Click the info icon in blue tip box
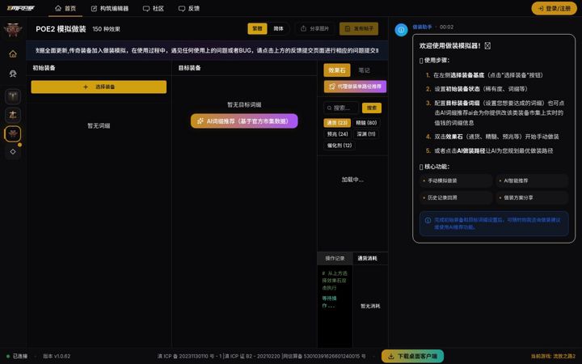 428,220
